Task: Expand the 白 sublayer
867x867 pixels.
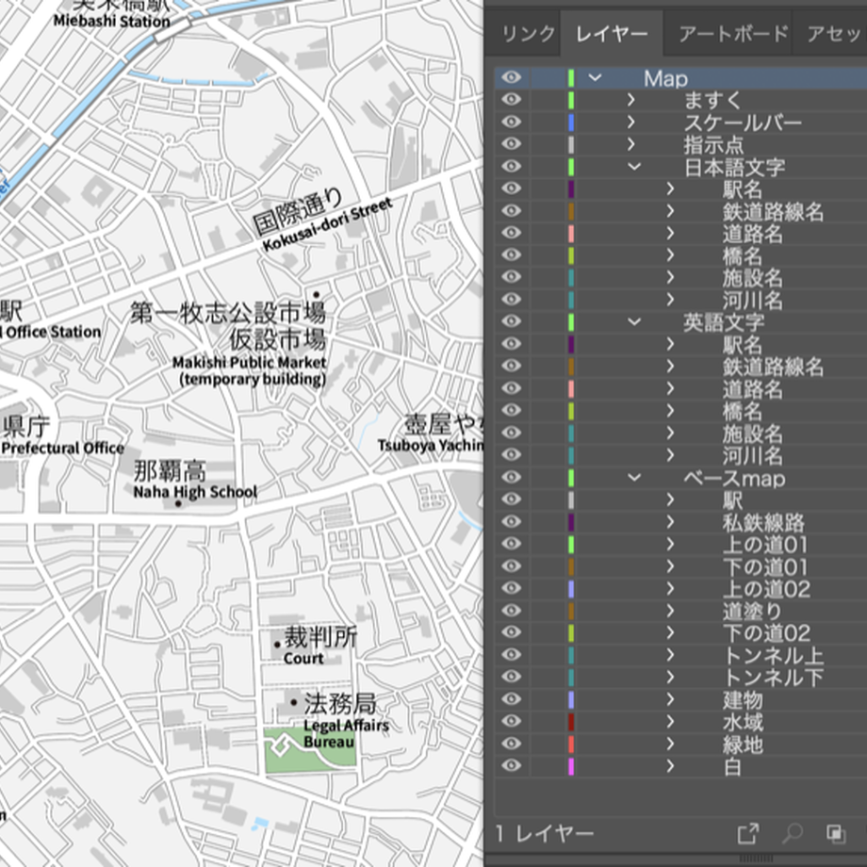Action: click(670, 766)
